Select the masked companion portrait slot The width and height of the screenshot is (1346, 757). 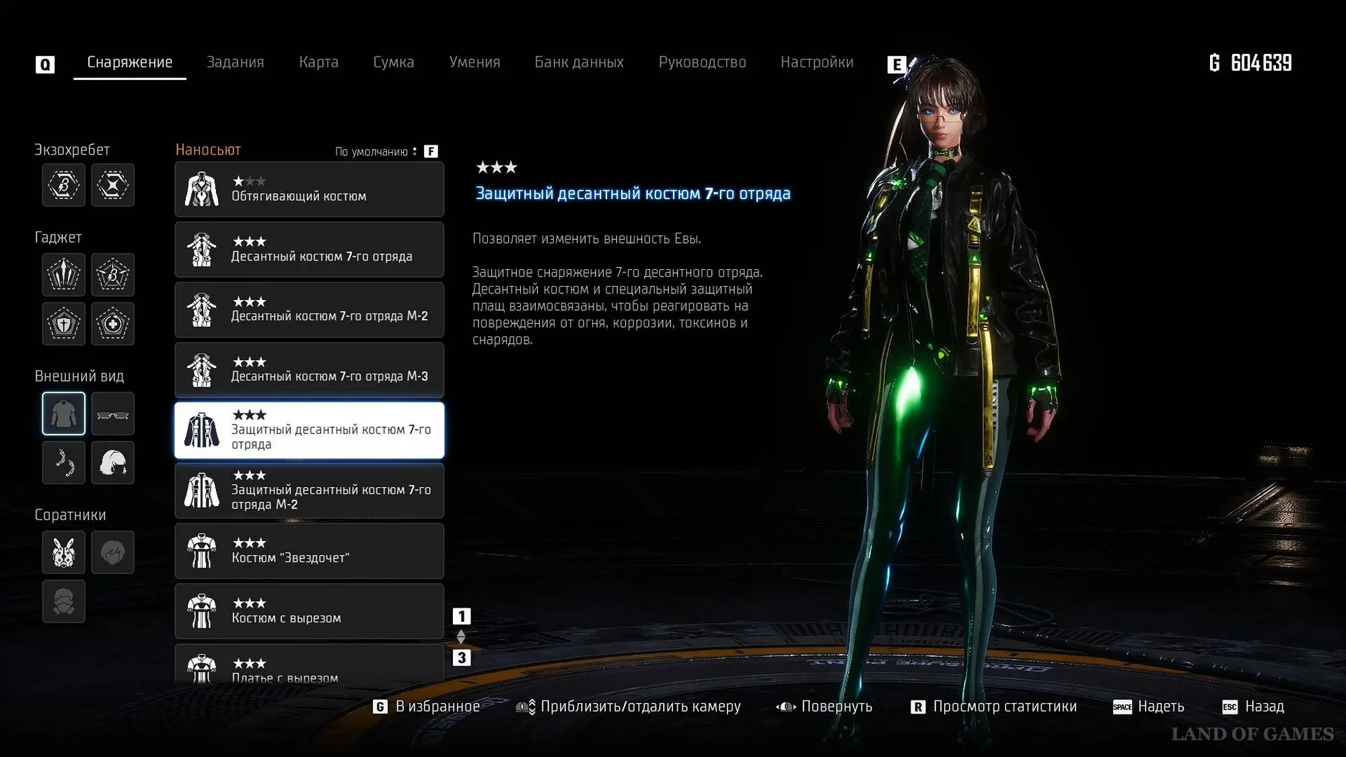tap(64, 601)
